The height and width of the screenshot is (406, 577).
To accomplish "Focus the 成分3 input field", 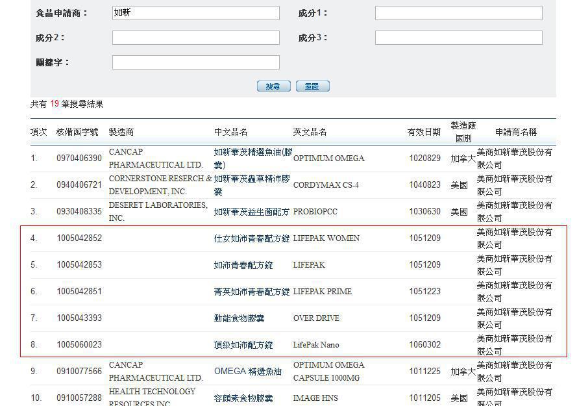I will click(458, 38).
